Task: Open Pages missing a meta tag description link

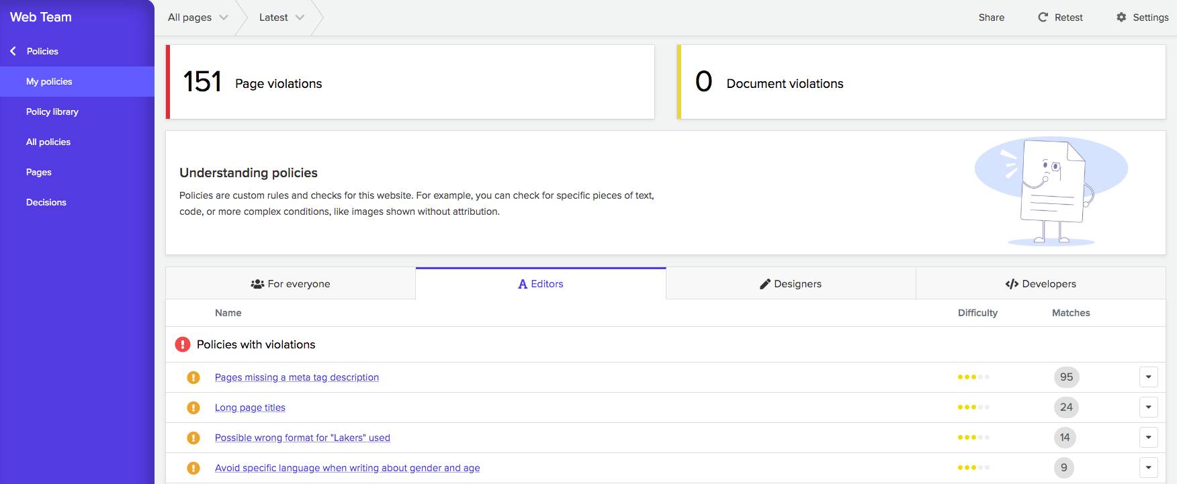Action: [x=297, y=377]
